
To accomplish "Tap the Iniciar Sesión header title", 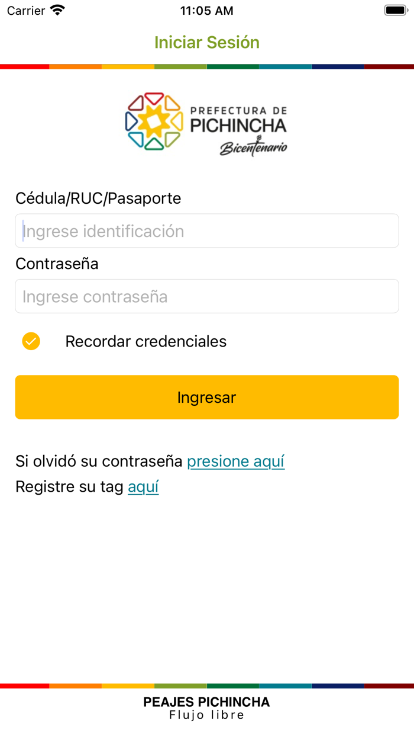I will pyautogui.click(x=207, y=43).
